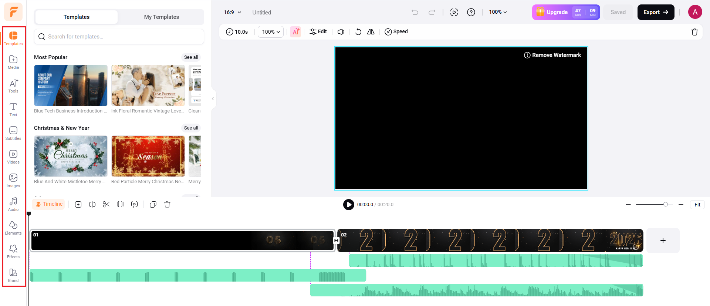The height and width of the screenshot is (306, 710).
Task: Collapse the templates side panel
Action: 213,98
